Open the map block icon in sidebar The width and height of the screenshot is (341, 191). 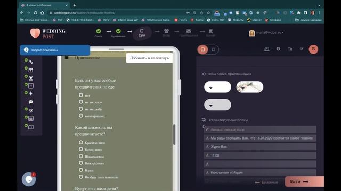point(31,127)
